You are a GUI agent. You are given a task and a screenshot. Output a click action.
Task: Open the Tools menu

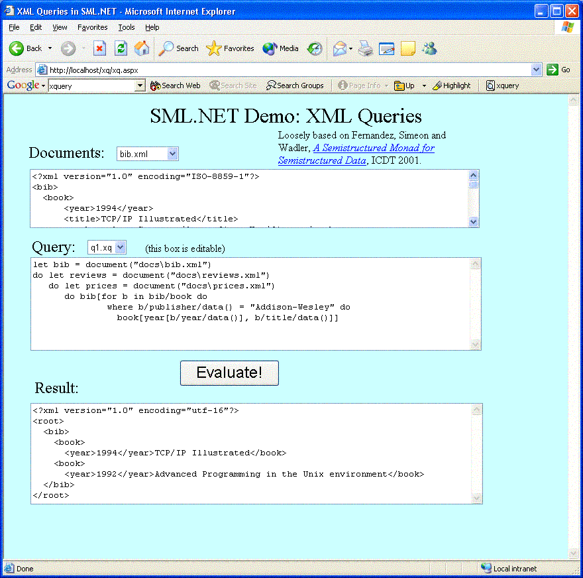127,27
